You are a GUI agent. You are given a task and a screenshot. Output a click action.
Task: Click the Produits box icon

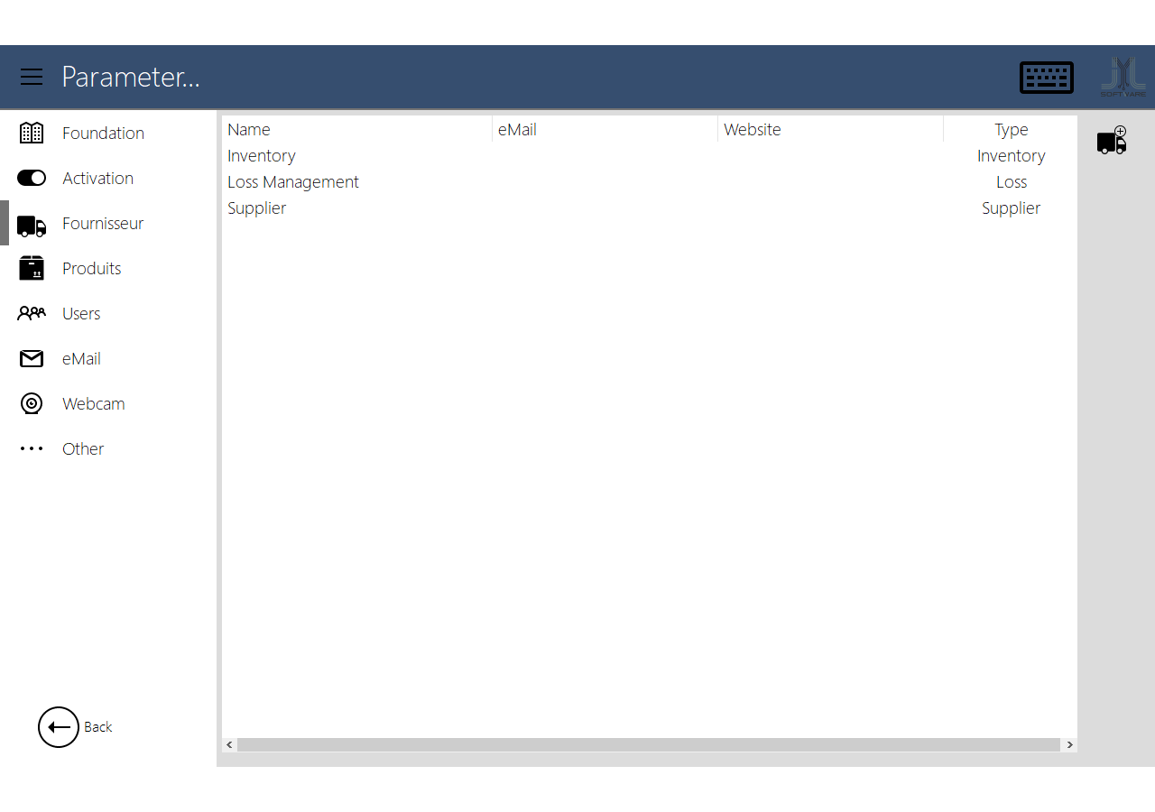coord(32,268)
